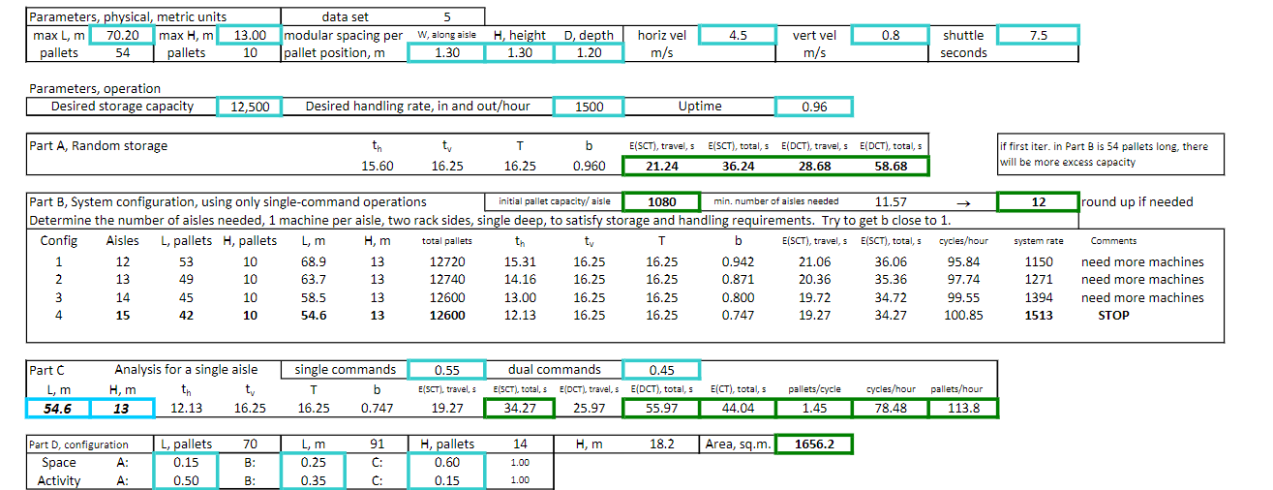
Task: Select Part C L value 54.6 cell
Action: click(x=58, y=408)
